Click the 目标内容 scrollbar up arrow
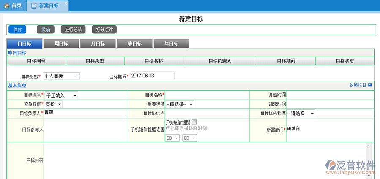The width and height of the screenshot is (380, 179). point(368,146)
